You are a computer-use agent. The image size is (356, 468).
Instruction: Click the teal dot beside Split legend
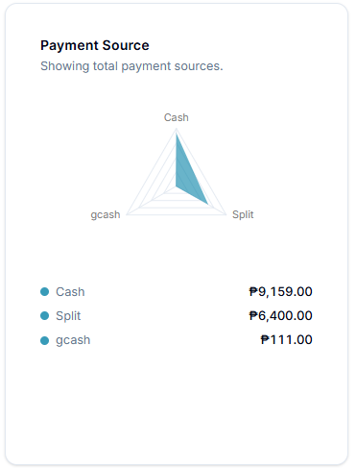point(45,316)
